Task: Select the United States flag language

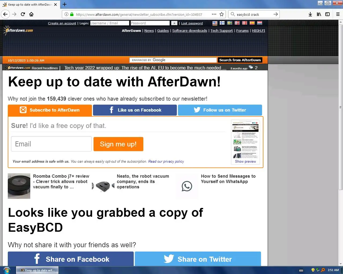Action: (x=215, y=23)
